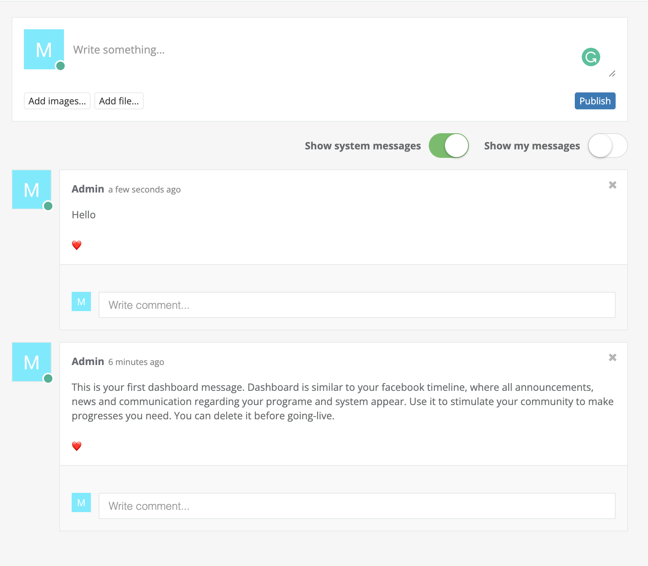
Task: Click the Add images... button
Action: [x=57, y=101]
